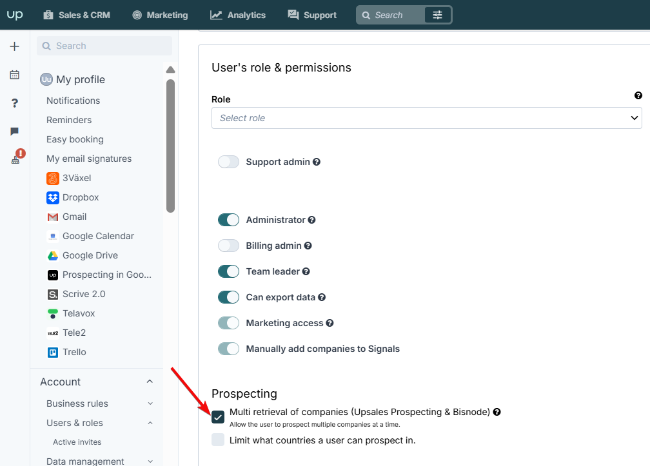650x466 pixels.
Task: Disable the Administrator toggle
Action: click(228, 220)
